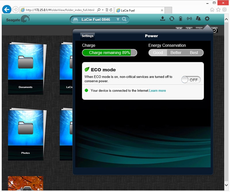The image size is (230, 192).
Task: Select the LaCie Fuel browser tab
Action: [x=139, y=10]
